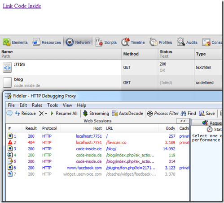
Task: Click the blog request name
Action: (18, 79)
